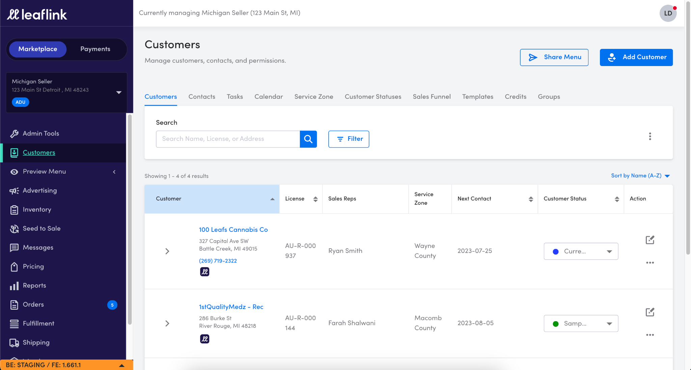Click the Shipping truck icon

(x=14, y=343)
